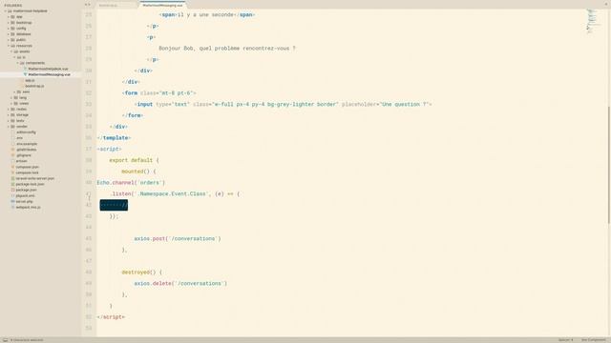Click the destroyed() method line
This screenshot has width=611, height=343.
pos(142,272)
